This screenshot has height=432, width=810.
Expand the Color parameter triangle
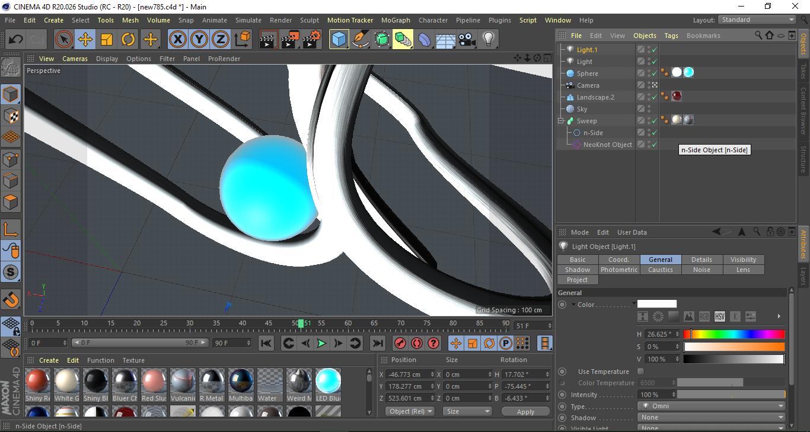click(574, 305)
